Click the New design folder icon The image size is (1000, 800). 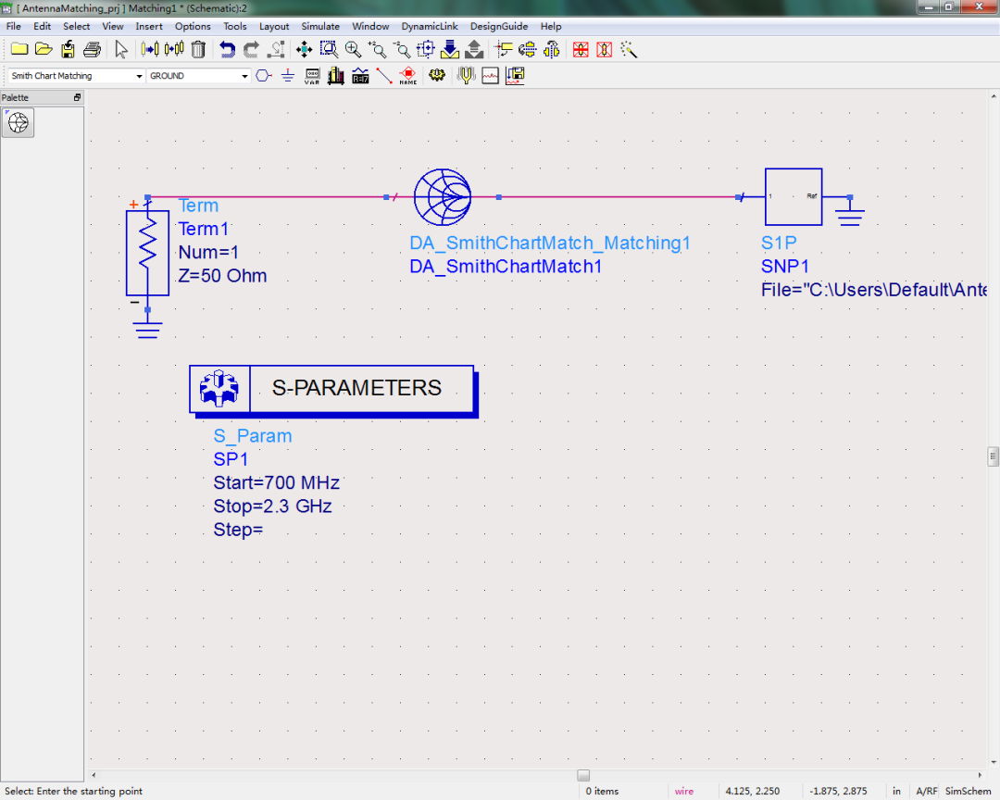coord(19,49)
